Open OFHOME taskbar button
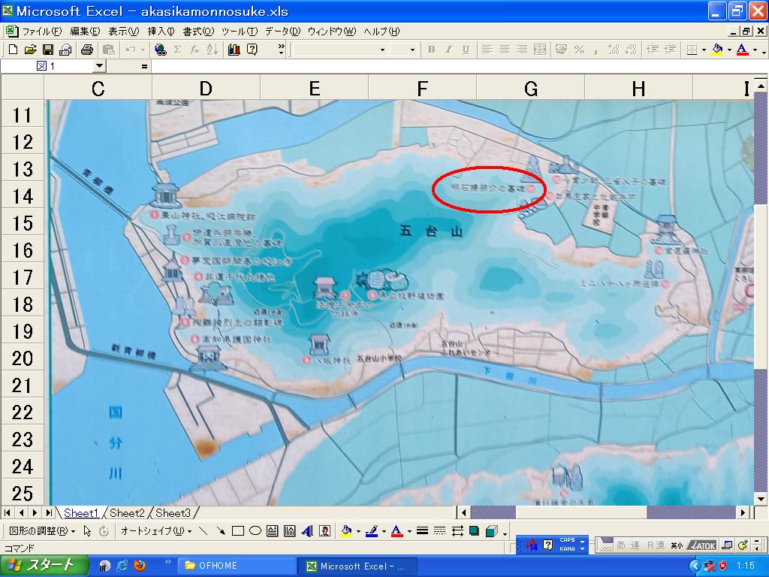This screenshot has height=577, width=769. [237, 566]
